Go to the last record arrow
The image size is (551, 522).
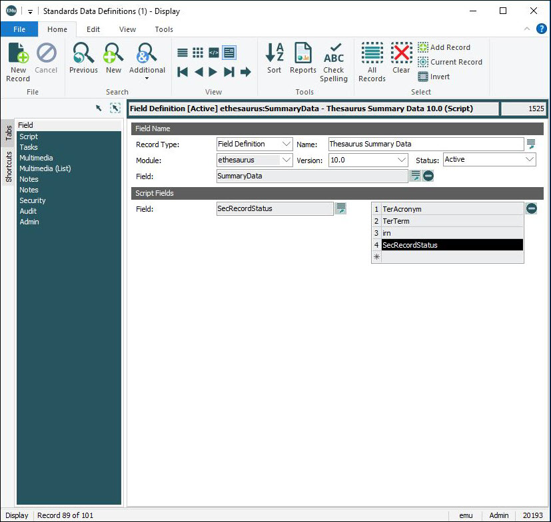[x=229, y=72]
